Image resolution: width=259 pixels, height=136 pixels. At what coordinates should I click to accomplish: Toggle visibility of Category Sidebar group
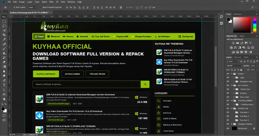pyautogui.click(x=228, y=124)
